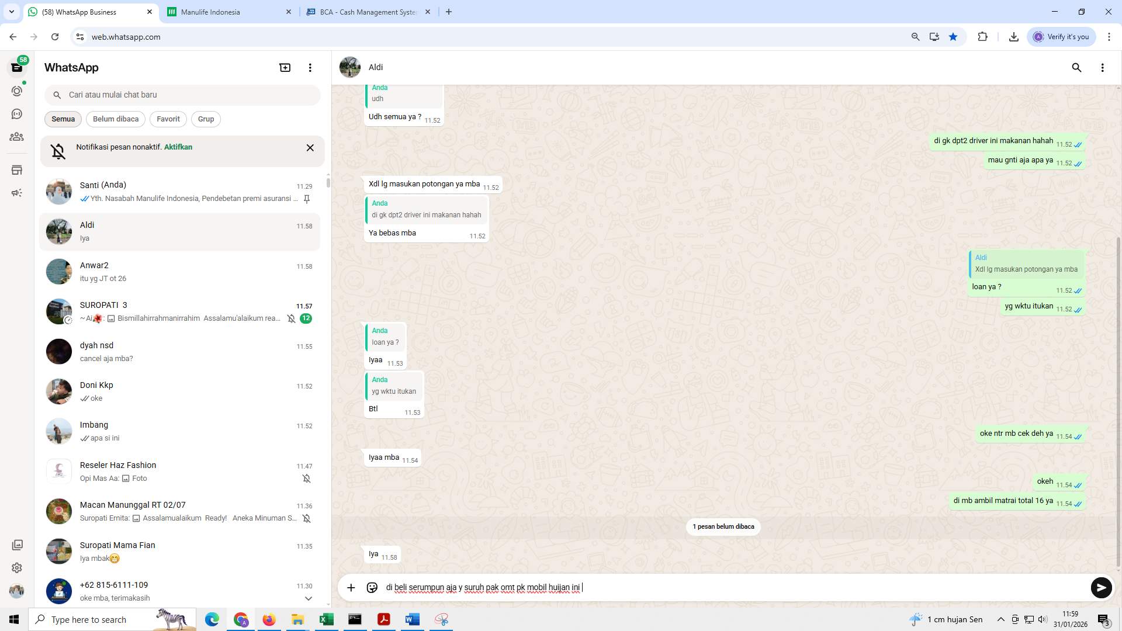Expand options for the +62 815-6111-109 chat
1122x631 pixels.
pos(309,598)
